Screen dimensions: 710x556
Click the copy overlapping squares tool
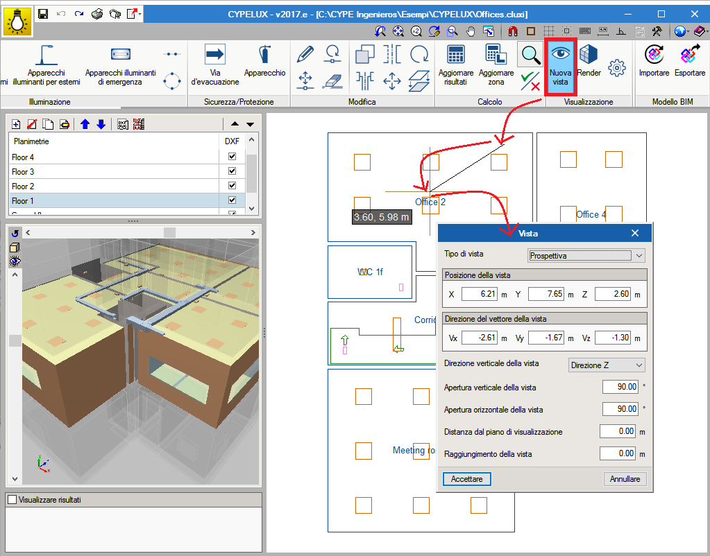365,54
